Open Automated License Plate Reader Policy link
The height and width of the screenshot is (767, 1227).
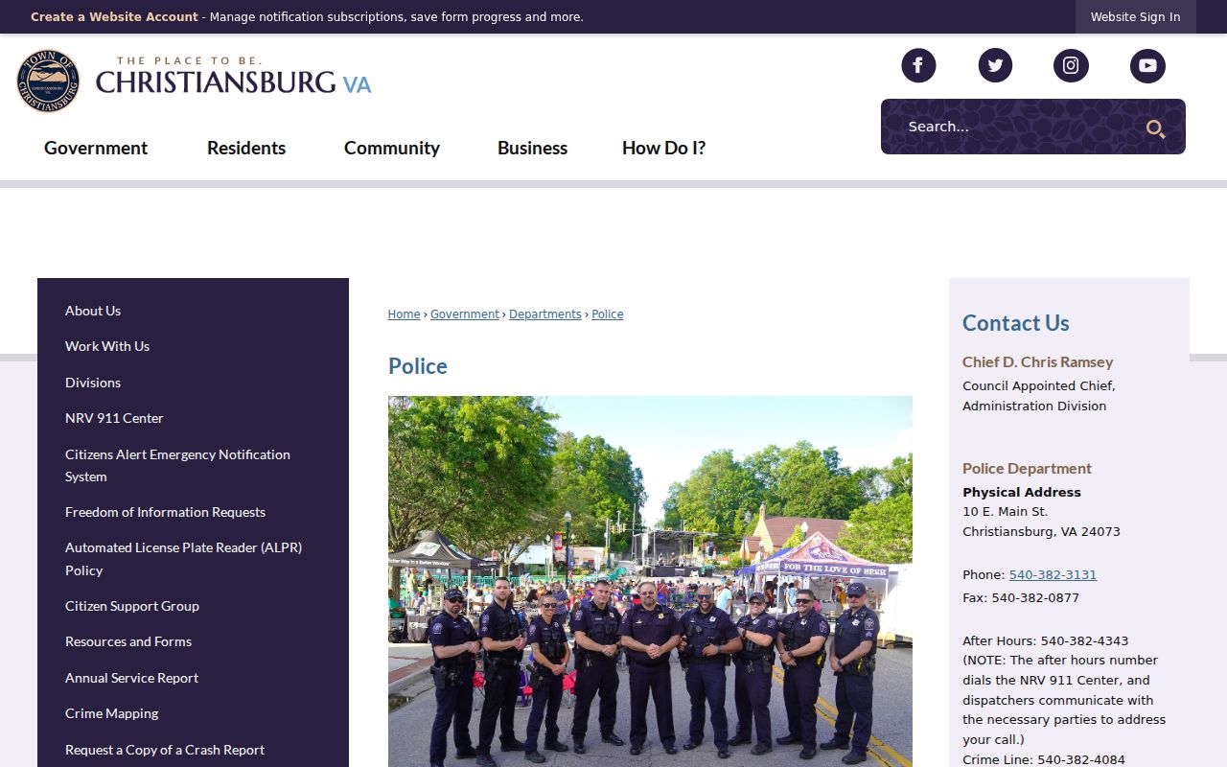click(183, 559)
